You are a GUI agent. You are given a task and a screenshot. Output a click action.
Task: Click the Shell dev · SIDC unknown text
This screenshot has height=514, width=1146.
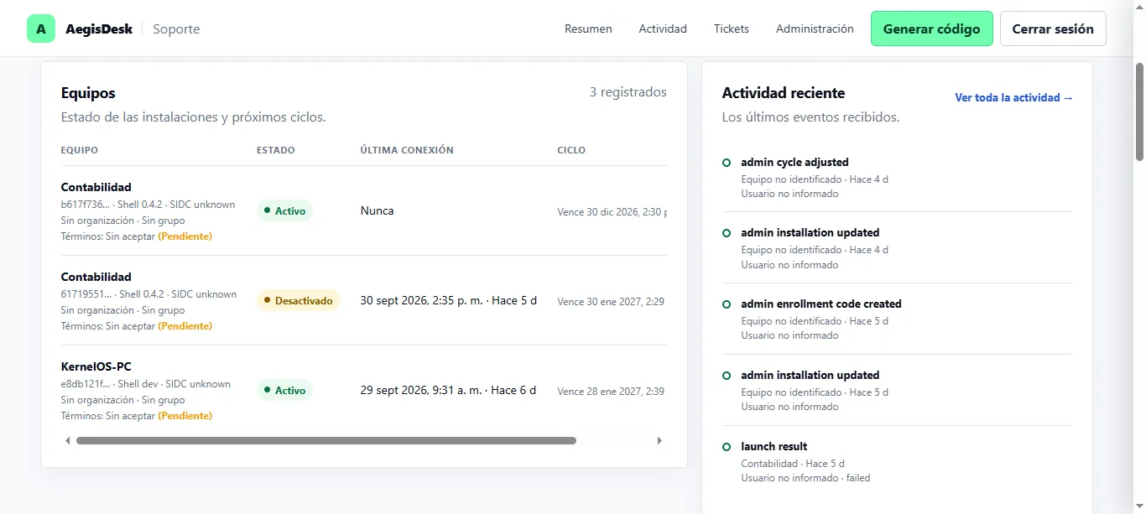pyautogui.click(x=174, y=384)
